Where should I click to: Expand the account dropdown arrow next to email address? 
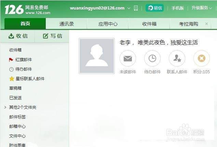click(129, 8)
